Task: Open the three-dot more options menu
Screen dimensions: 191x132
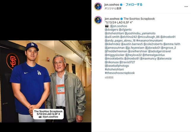Action: (186, 7)
